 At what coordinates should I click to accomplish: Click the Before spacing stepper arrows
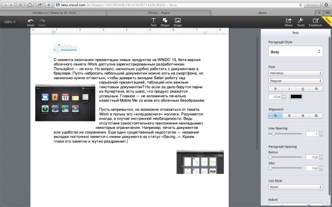(x=321, y=157)
